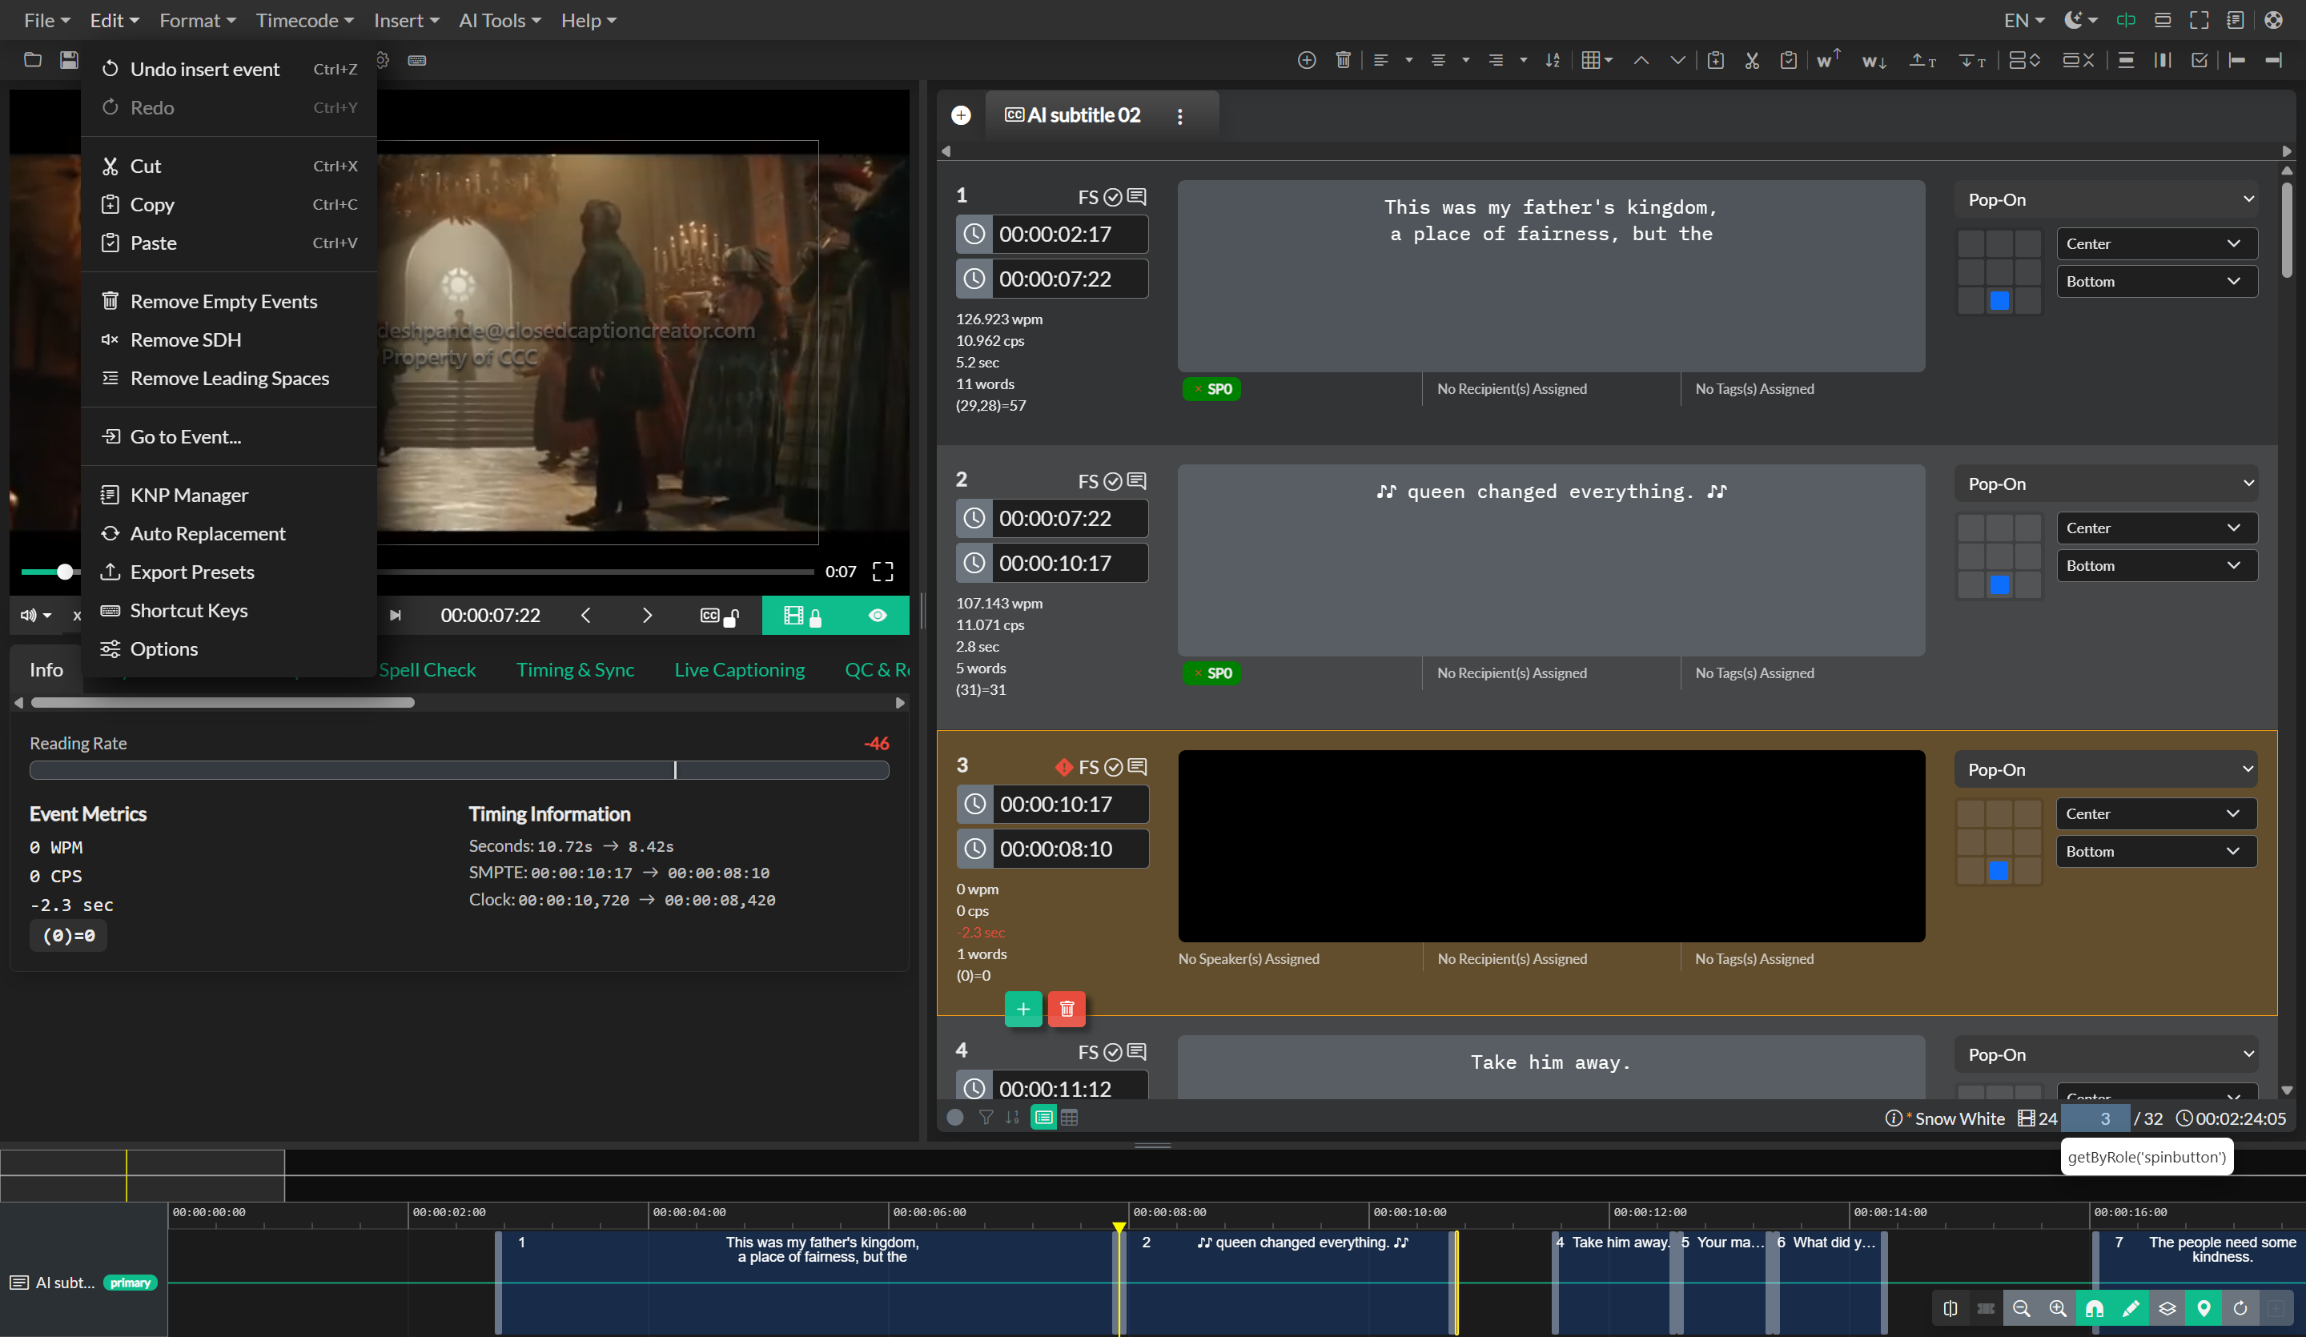Toggle timeline snapping magnet

click(2095, 1309)
